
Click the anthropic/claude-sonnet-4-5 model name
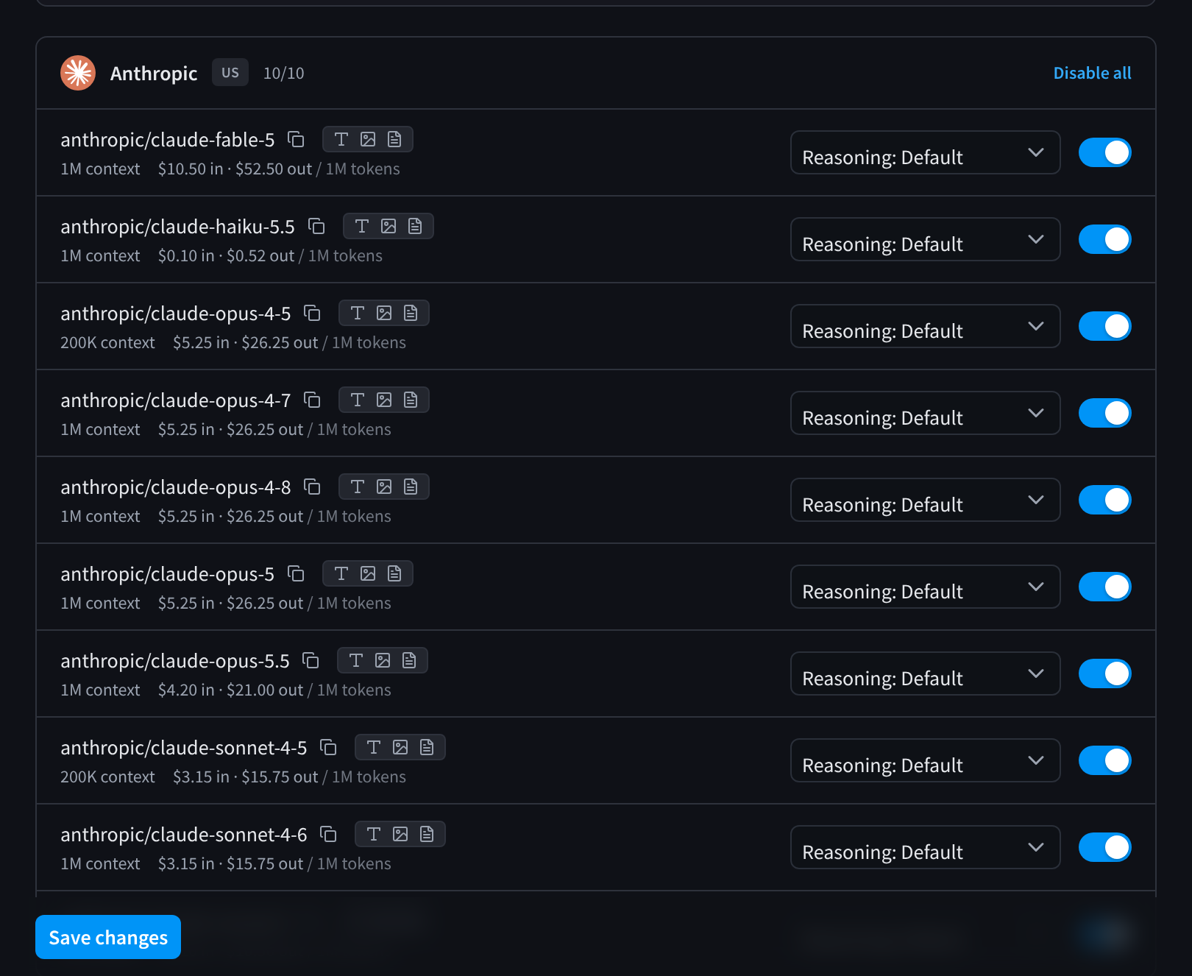[x=184, y=747]
